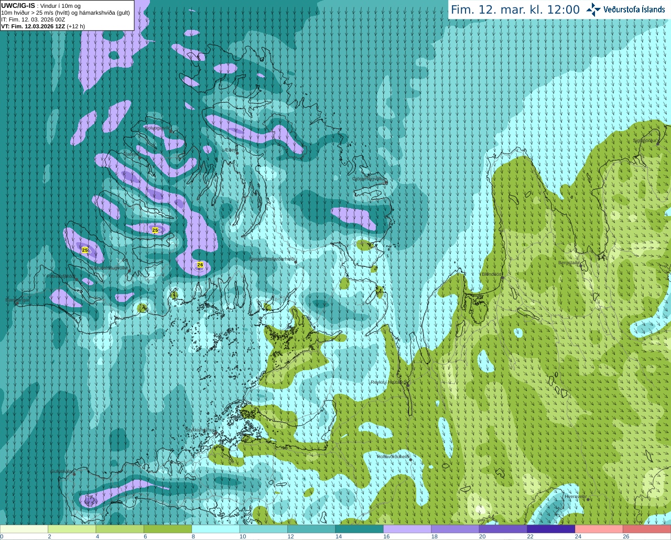The width and height of the screenshot is (671, 540).
Task: Click the 6–8 m/s olive legend swatch
Action: 168,529
